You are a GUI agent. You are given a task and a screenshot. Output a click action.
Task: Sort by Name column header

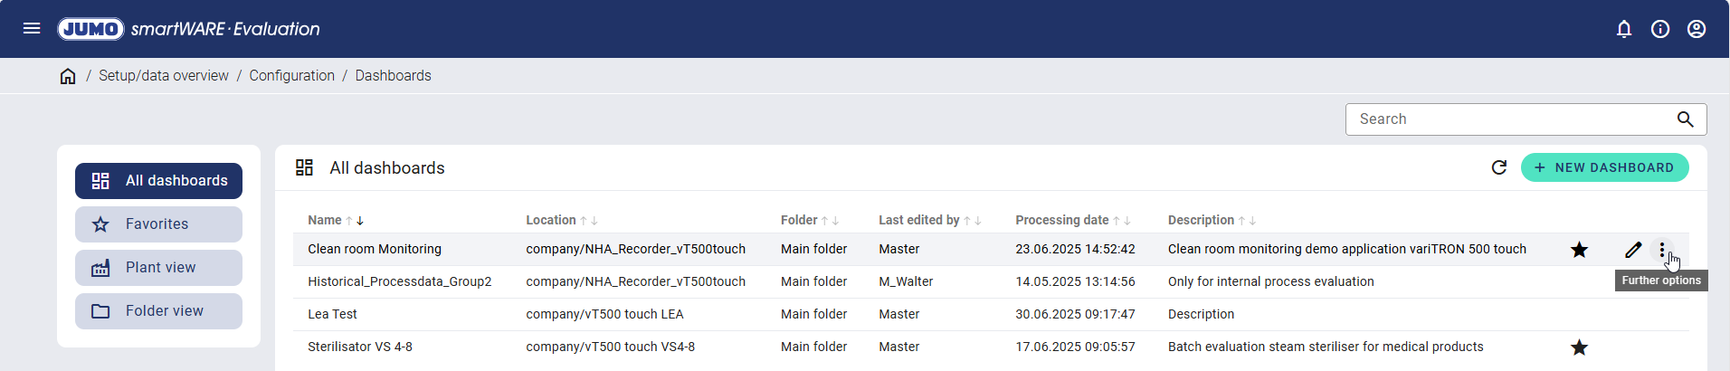pyautogui.click(x=325, y=220)
